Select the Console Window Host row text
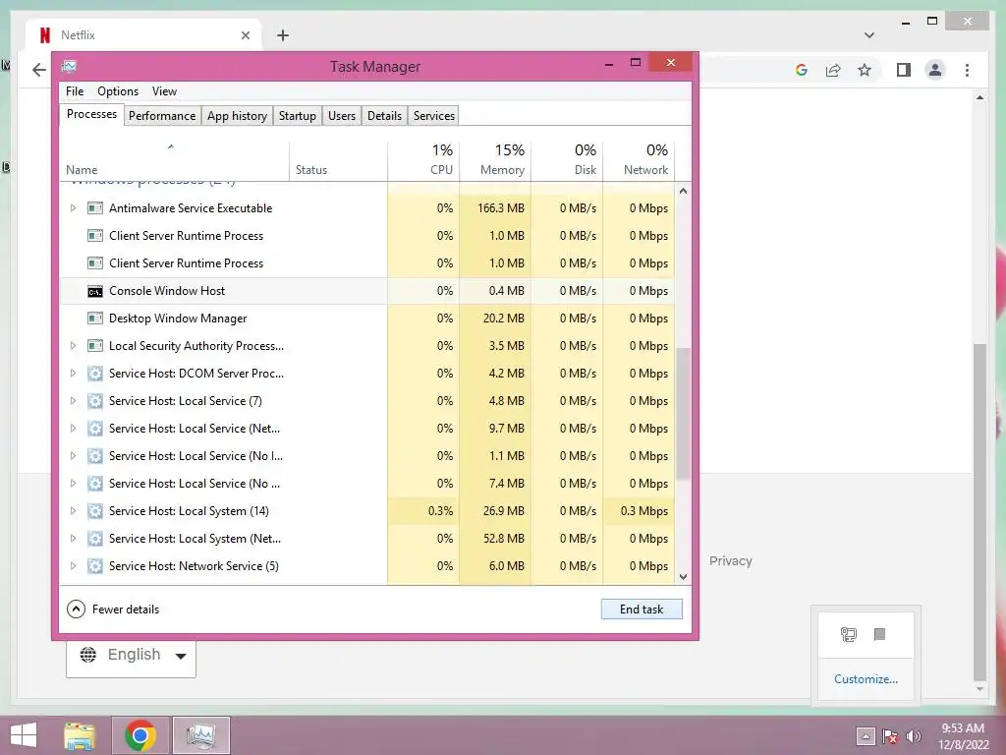This screenshot has width=1006, height=755. [x=167, y=291]
